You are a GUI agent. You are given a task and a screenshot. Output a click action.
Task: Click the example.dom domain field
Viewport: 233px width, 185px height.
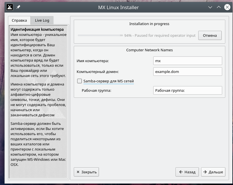(187, 72)
